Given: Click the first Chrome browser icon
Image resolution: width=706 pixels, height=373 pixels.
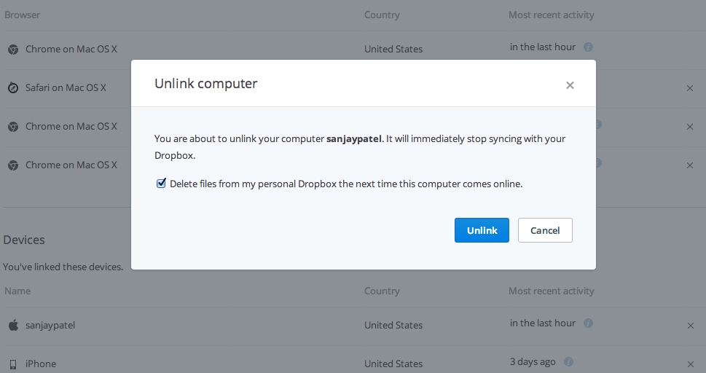Looking at the screenshot, I should tap(13, 50).
